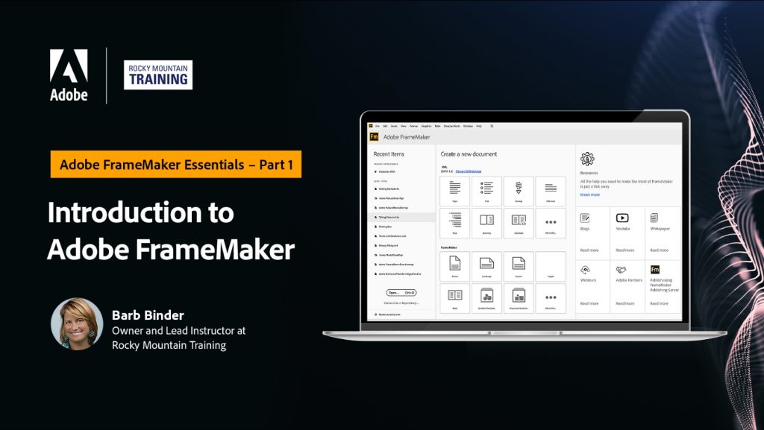Open more FrameMaker templates via three dots
Viewport: 764px width, 430px height.
tap(551, 298)
